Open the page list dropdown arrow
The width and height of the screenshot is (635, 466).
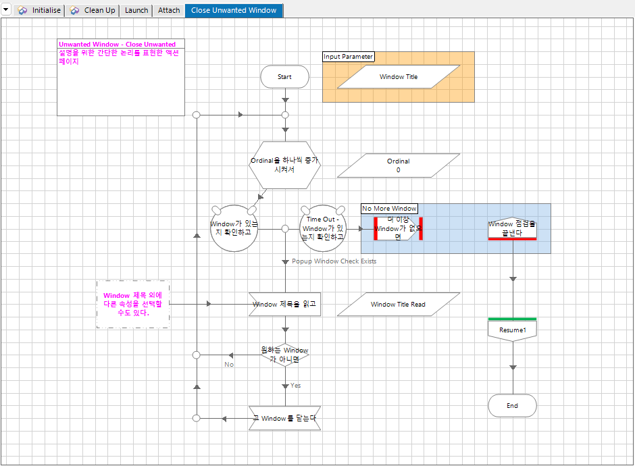[6, 9]
